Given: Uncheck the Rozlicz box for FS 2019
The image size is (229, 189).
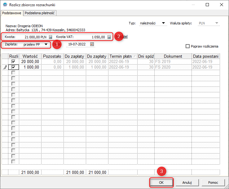Looking at the screenshot, I should tap(13, 61).
